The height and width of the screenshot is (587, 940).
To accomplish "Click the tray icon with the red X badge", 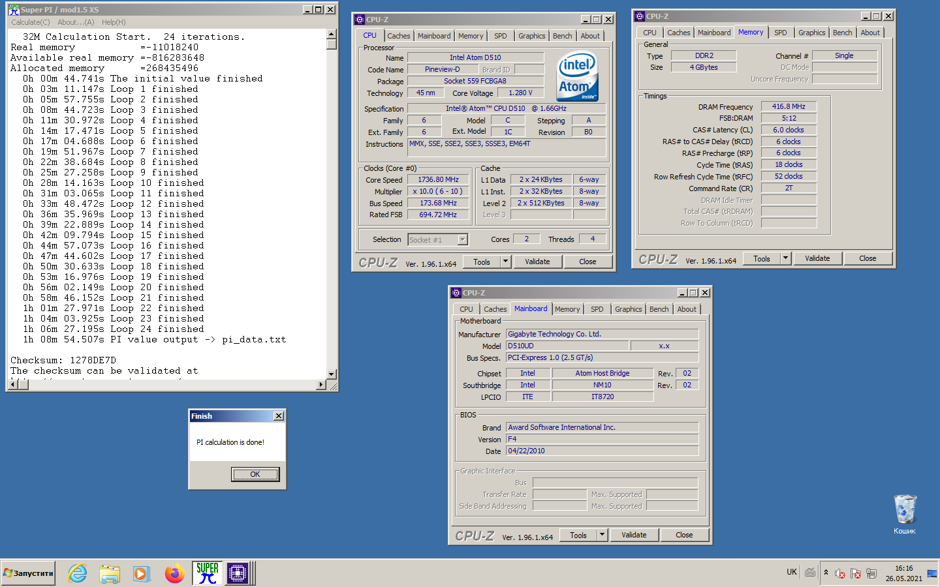I will [x=840, y=574].
